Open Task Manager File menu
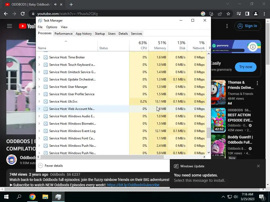The height and width of the screenshot is (202, 270). 40,27
